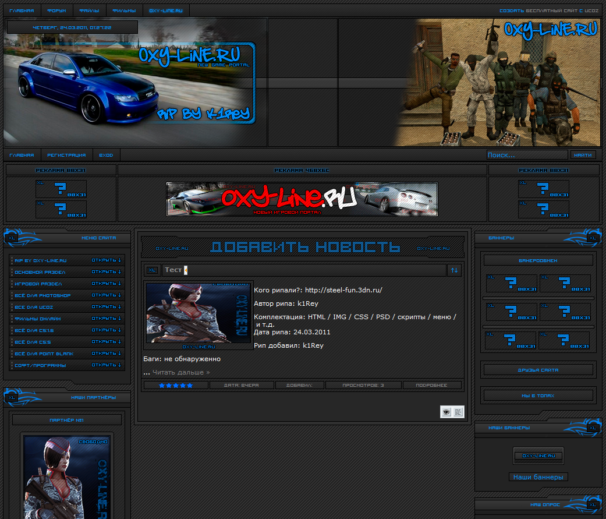The width and height of the screenshot is (606, 519).
Task: Open middle-left 88x31 placeholder under Банерообмен
Action: point(511,312)
